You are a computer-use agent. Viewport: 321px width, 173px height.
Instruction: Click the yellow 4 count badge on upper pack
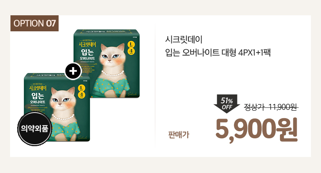coord(131,51)
